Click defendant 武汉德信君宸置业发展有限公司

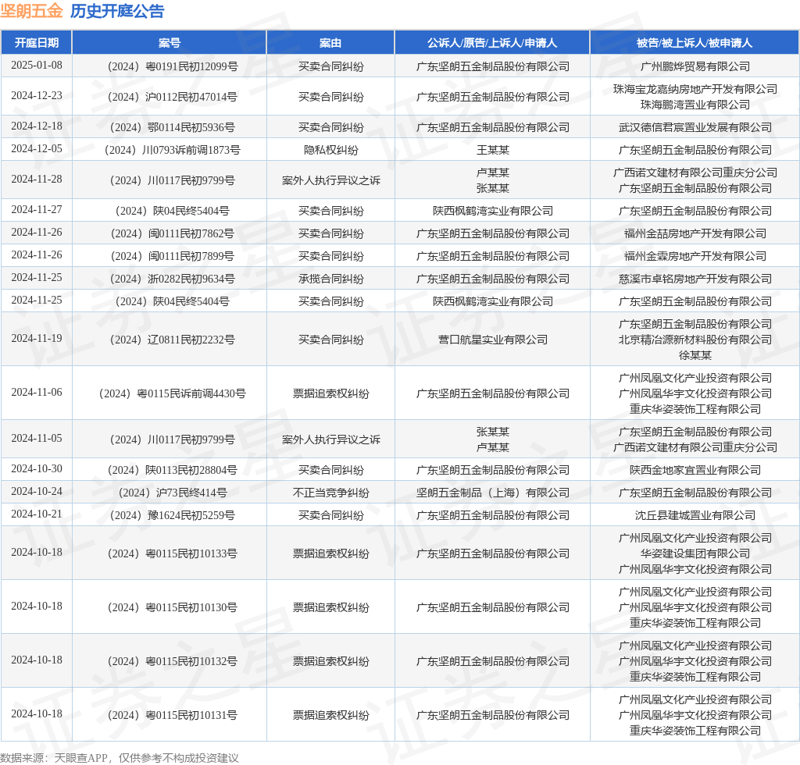click(x=695, y=127)
